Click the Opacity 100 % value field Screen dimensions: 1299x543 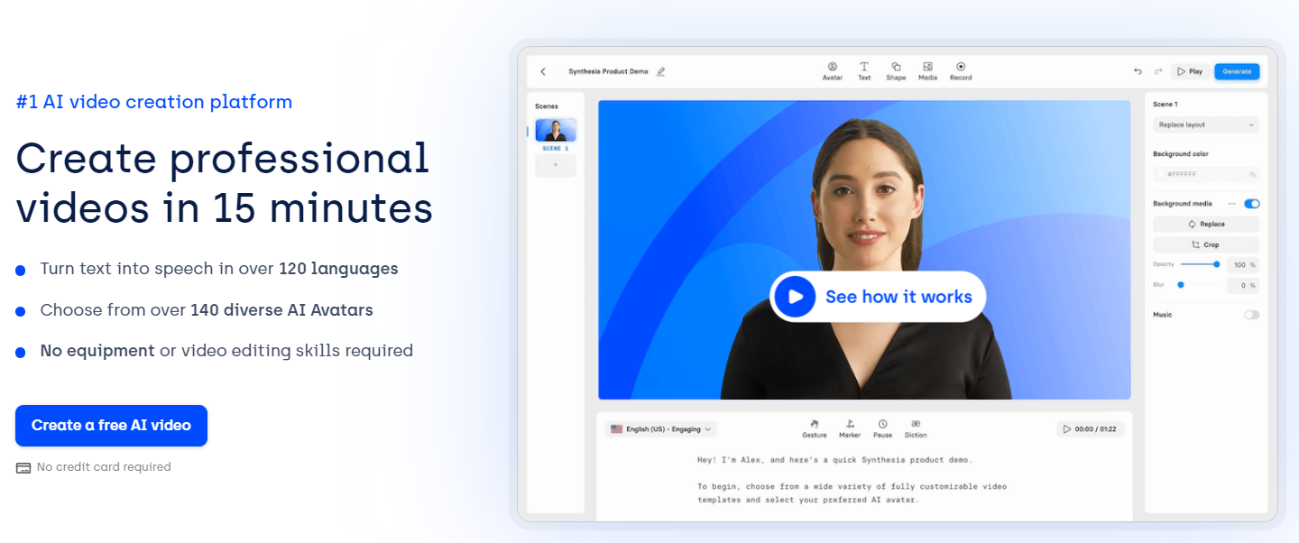(1243, 265)
